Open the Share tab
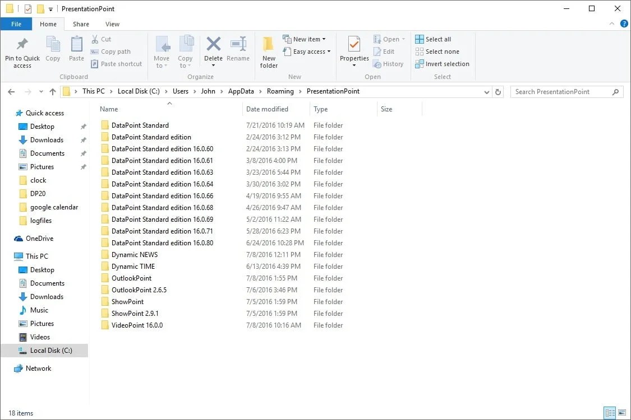The width and height of the screenshot is (631, 420). pos(81,24)
